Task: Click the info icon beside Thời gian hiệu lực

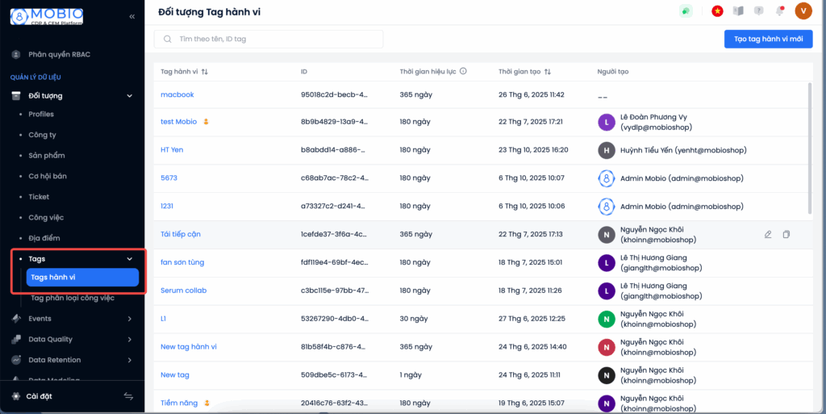Action: coord(463,71)
